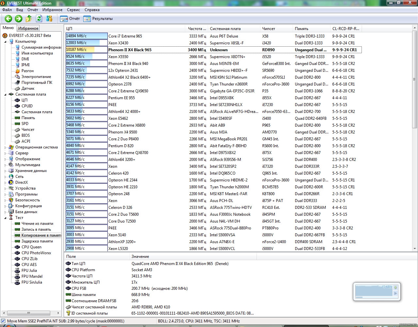This screenshot has width=418, height=327.
Task: Expand the Хранение данных node
Action: (5, 171)
